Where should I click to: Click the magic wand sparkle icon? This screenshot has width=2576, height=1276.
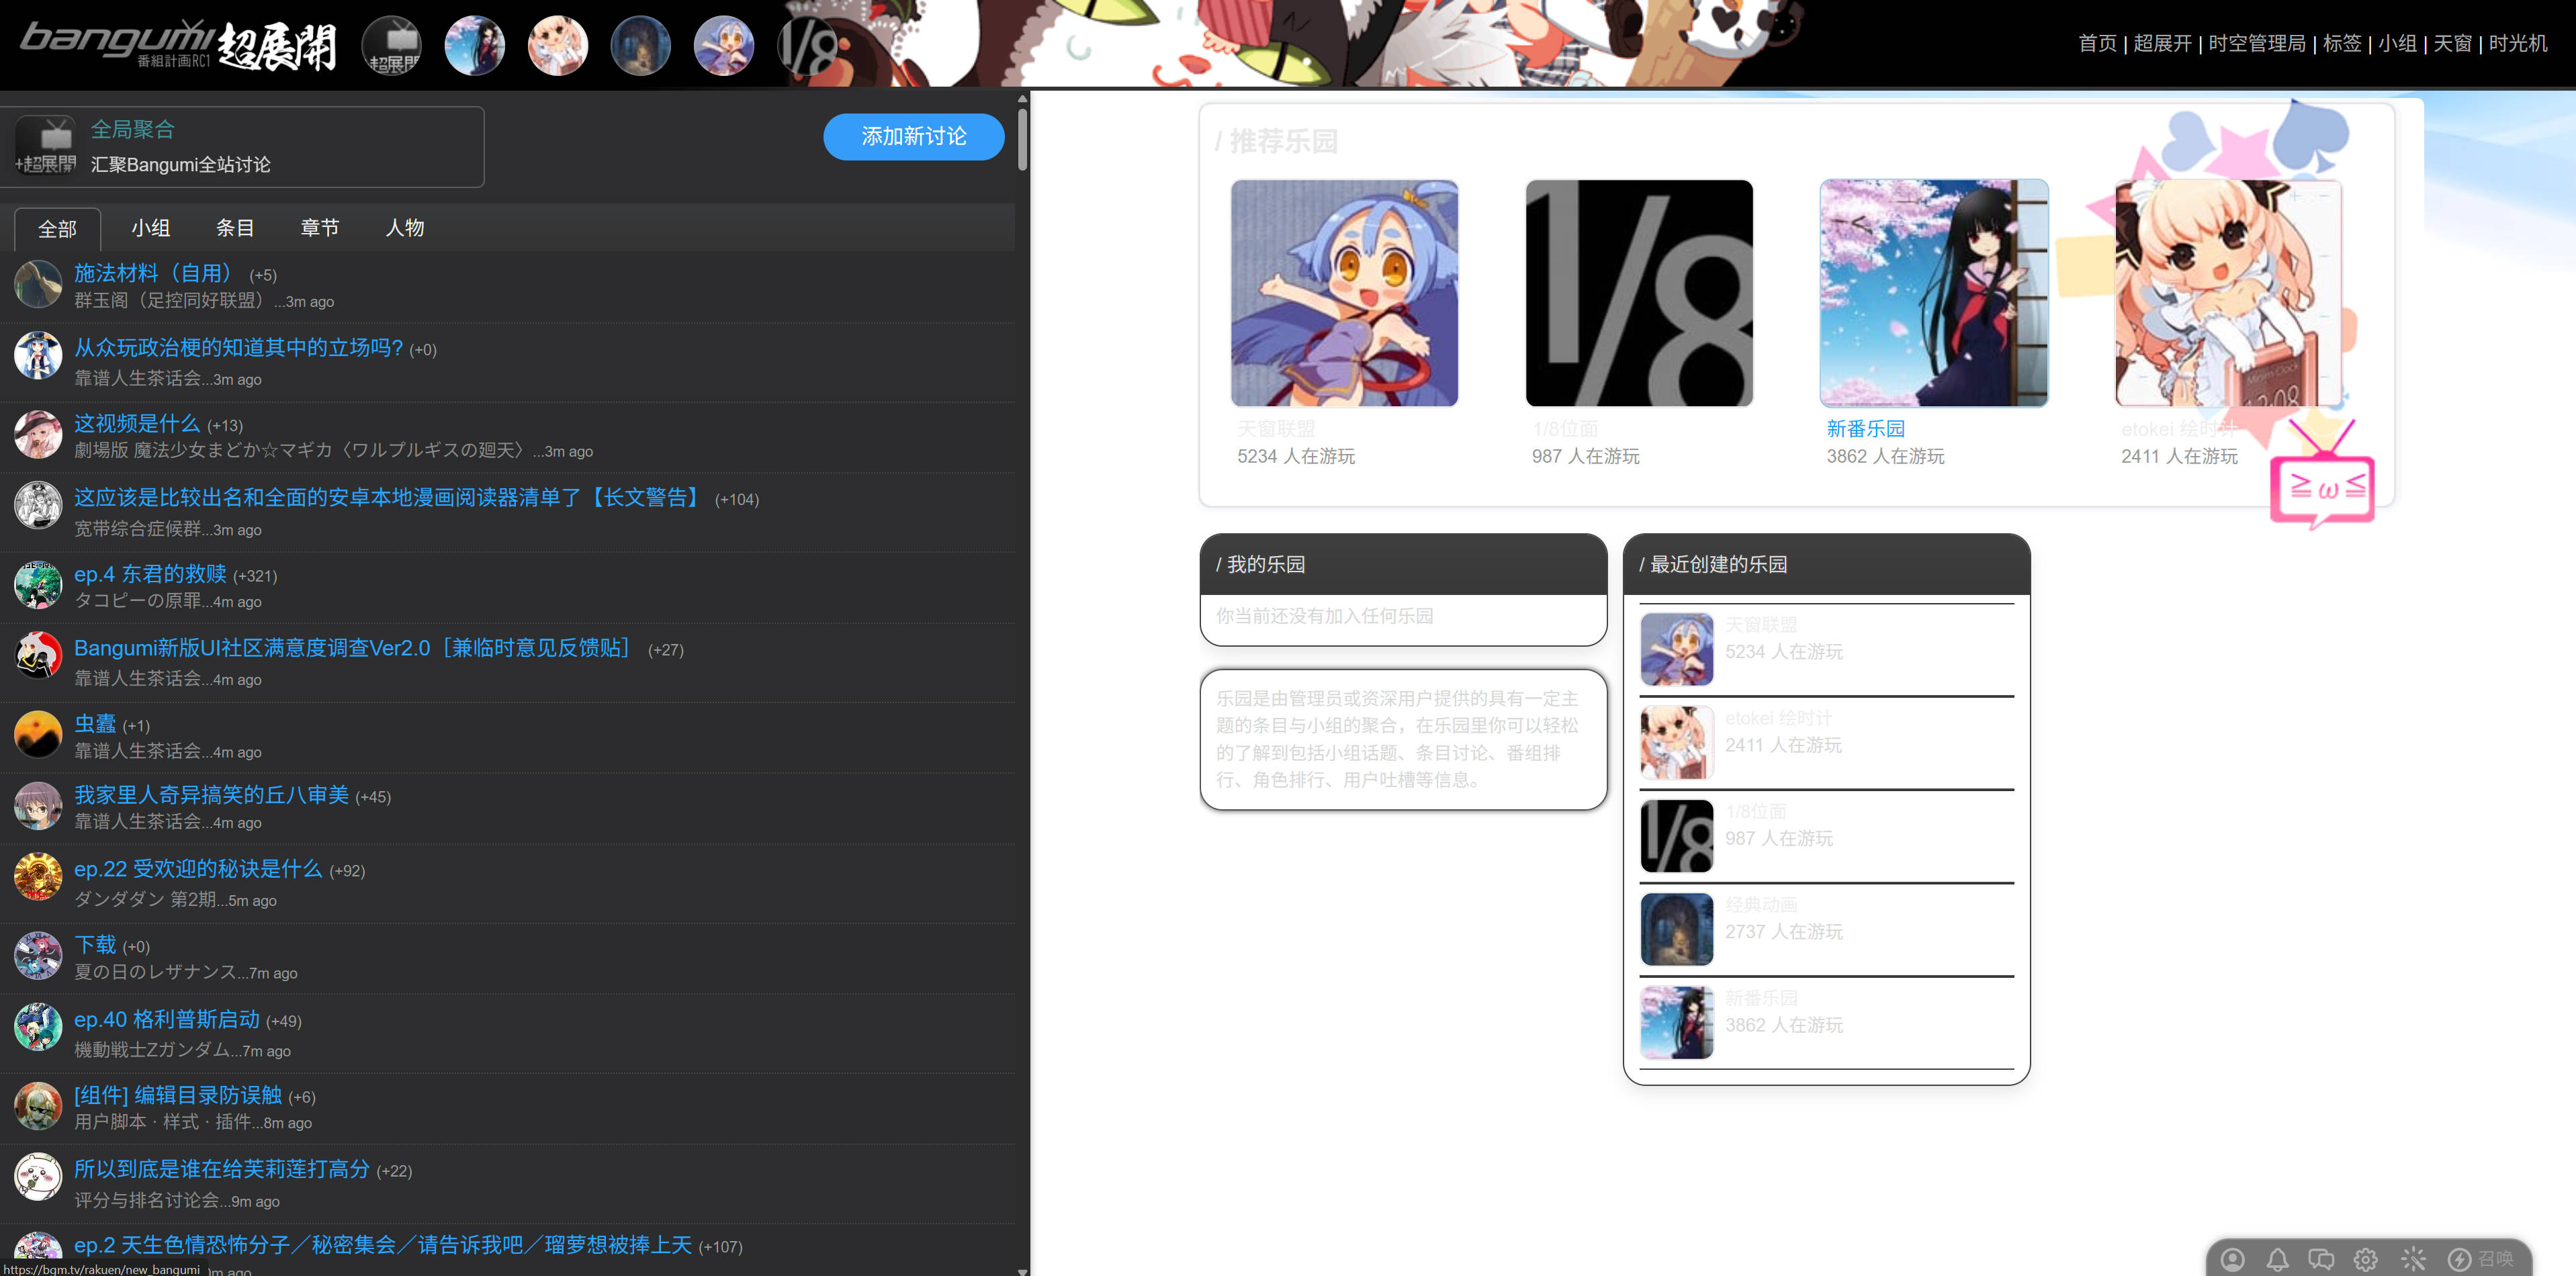tap(2413, 1259)
